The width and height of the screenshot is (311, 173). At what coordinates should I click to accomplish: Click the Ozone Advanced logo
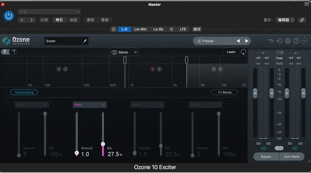click(16, 41)
